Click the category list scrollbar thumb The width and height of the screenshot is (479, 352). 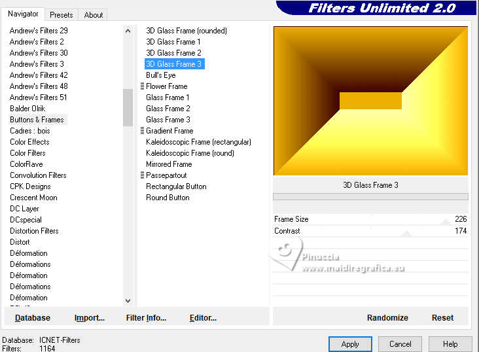[128, 107]
